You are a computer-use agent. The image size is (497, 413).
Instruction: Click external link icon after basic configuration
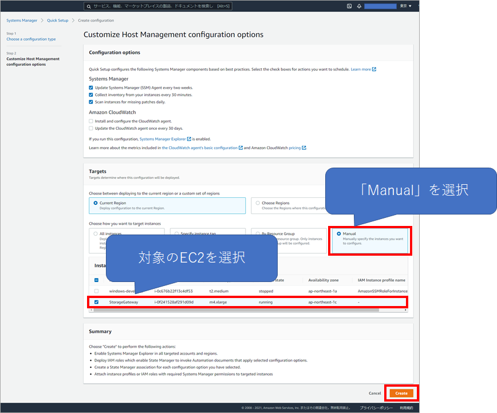(240, 148)
